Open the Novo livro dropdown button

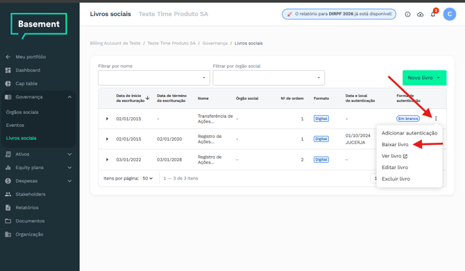tap(424, 78)
